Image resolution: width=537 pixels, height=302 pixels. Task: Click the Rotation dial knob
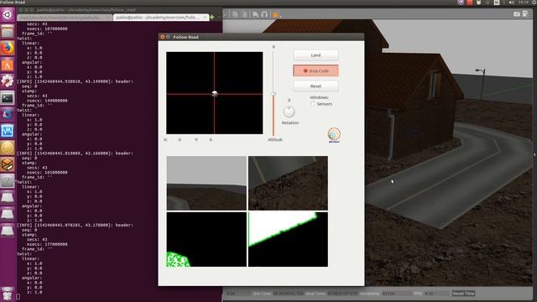289,112
